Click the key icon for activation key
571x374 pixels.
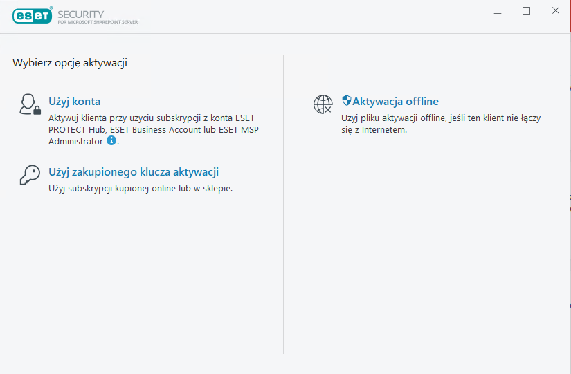(30, 175)
